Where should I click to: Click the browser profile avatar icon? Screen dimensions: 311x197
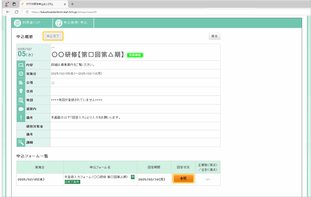coord(6,4)
